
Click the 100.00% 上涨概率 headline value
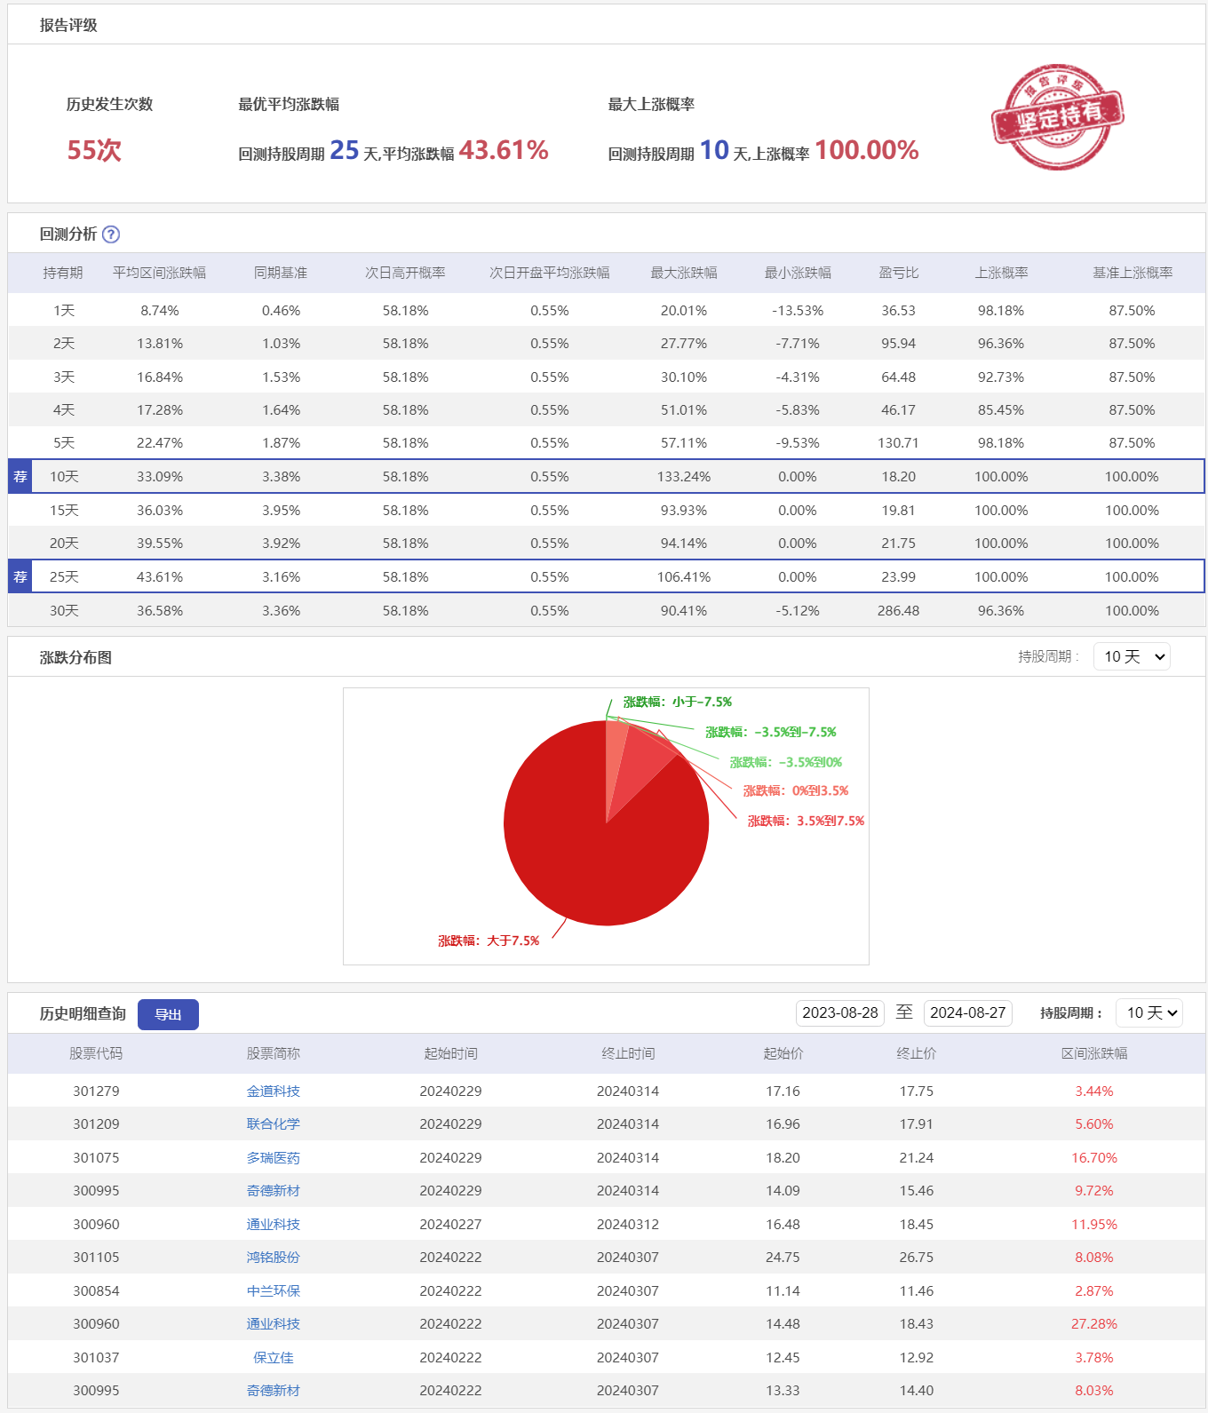(x=867, y=150)
